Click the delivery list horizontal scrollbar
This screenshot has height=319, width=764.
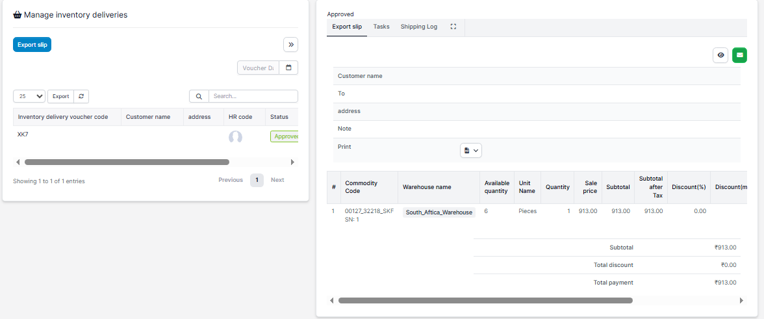click(127, 162)
